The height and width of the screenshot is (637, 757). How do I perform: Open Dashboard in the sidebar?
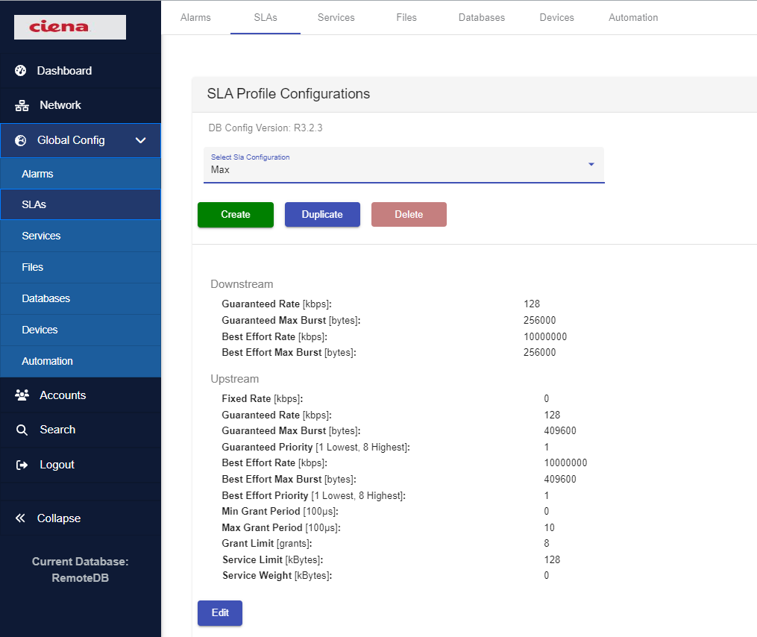coord(81,71)
